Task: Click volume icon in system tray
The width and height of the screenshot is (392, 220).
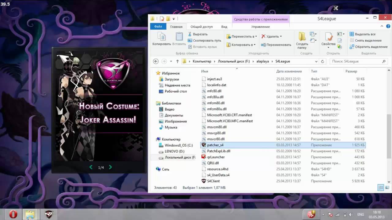Action: click(x=351, y=215)
